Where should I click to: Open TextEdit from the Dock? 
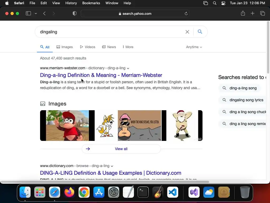click(128, 192)
